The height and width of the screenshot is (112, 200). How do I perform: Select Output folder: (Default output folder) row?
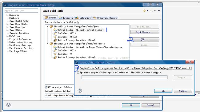[x=81, y=30]
